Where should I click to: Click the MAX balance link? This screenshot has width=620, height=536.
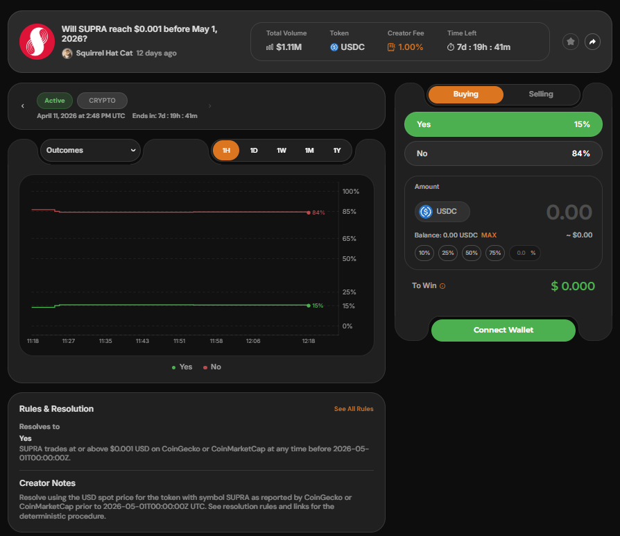click(489, 235)
